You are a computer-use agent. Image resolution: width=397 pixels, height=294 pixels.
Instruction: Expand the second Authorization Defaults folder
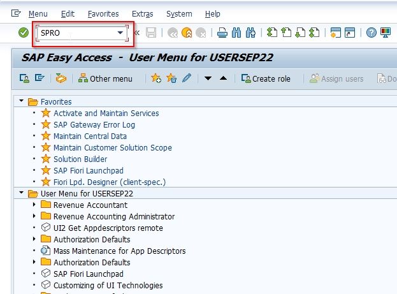(x=34, y=262)
